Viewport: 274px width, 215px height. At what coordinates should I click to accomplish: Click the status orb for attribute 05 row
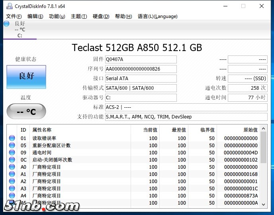pyautogui.click(x=12, y=146)
